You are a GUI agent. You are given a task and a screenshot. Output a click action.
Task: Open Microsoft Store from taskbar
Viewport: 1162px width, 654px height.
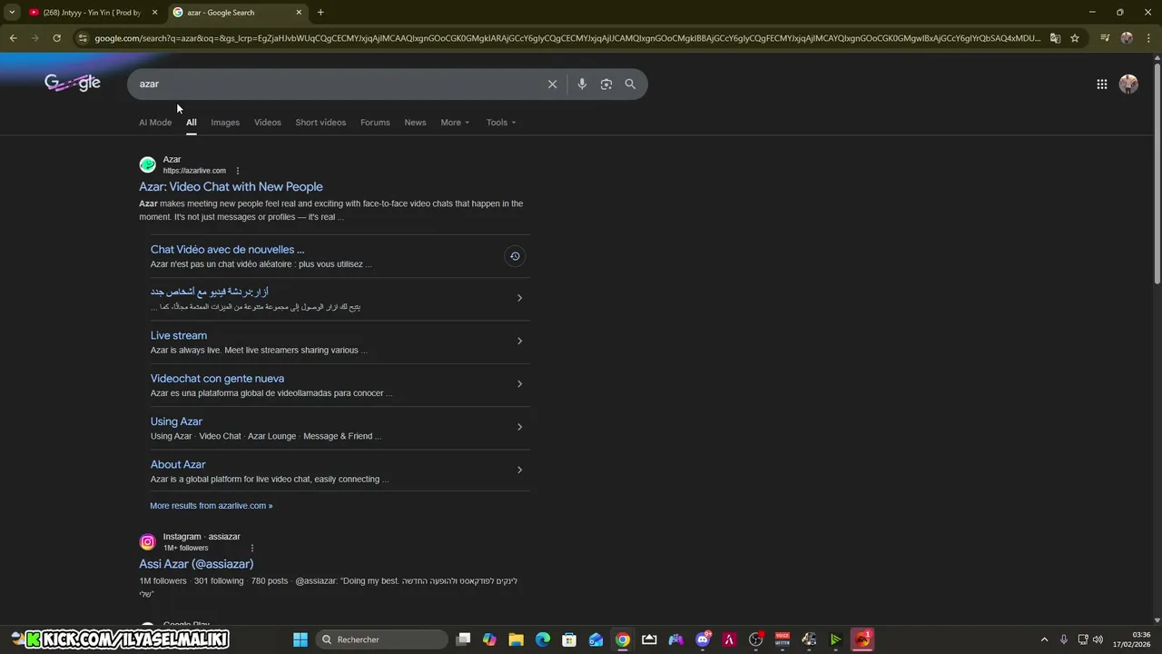point(569,639)
